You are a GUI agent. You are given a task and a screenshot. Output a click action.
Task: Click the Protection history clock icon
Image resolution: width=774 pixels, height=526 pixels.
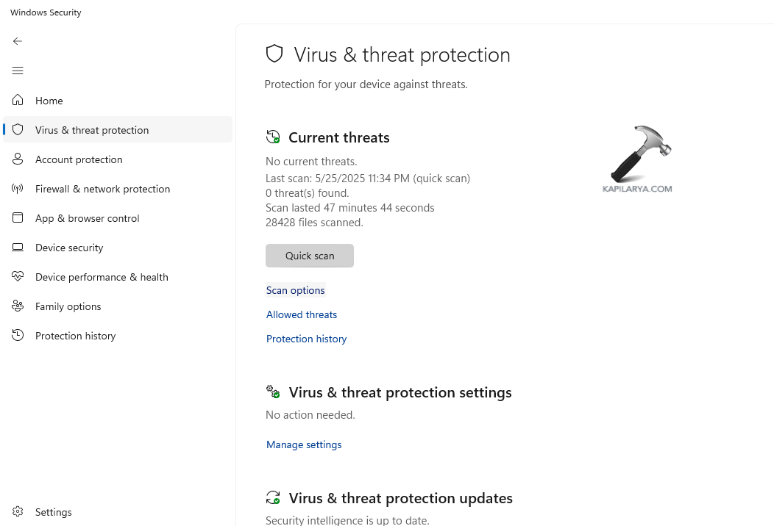tap(18, 336)
